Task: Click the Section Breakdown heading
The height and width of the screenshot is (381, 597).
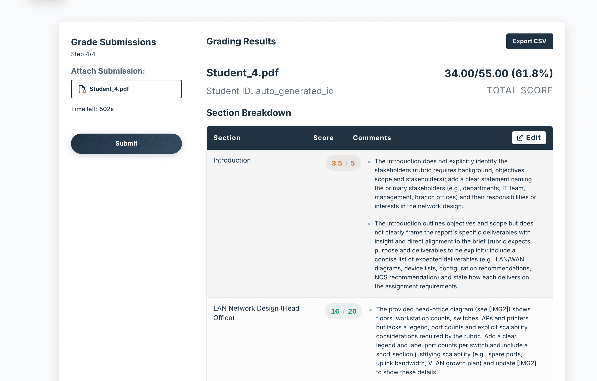Action: [x=249, y=113]
